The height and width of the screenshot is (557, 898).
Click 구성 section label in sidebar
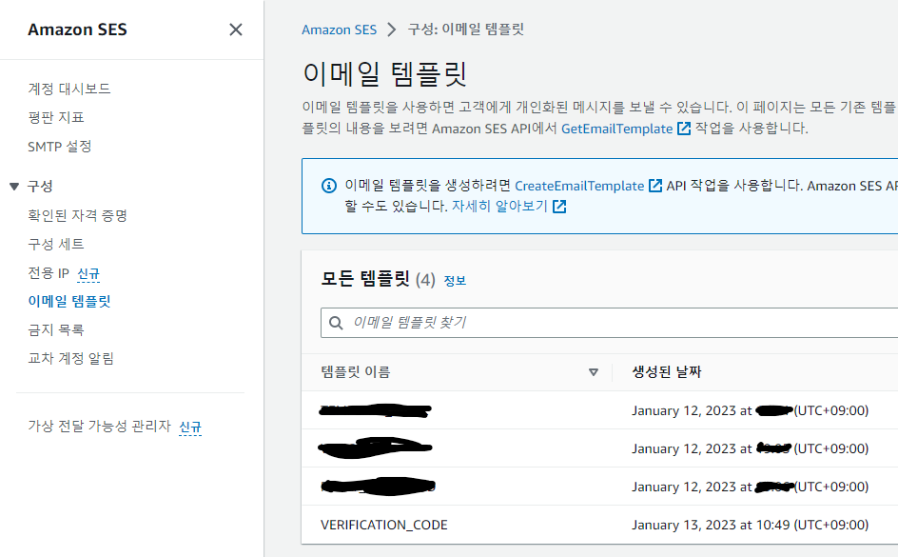[40, 186]
